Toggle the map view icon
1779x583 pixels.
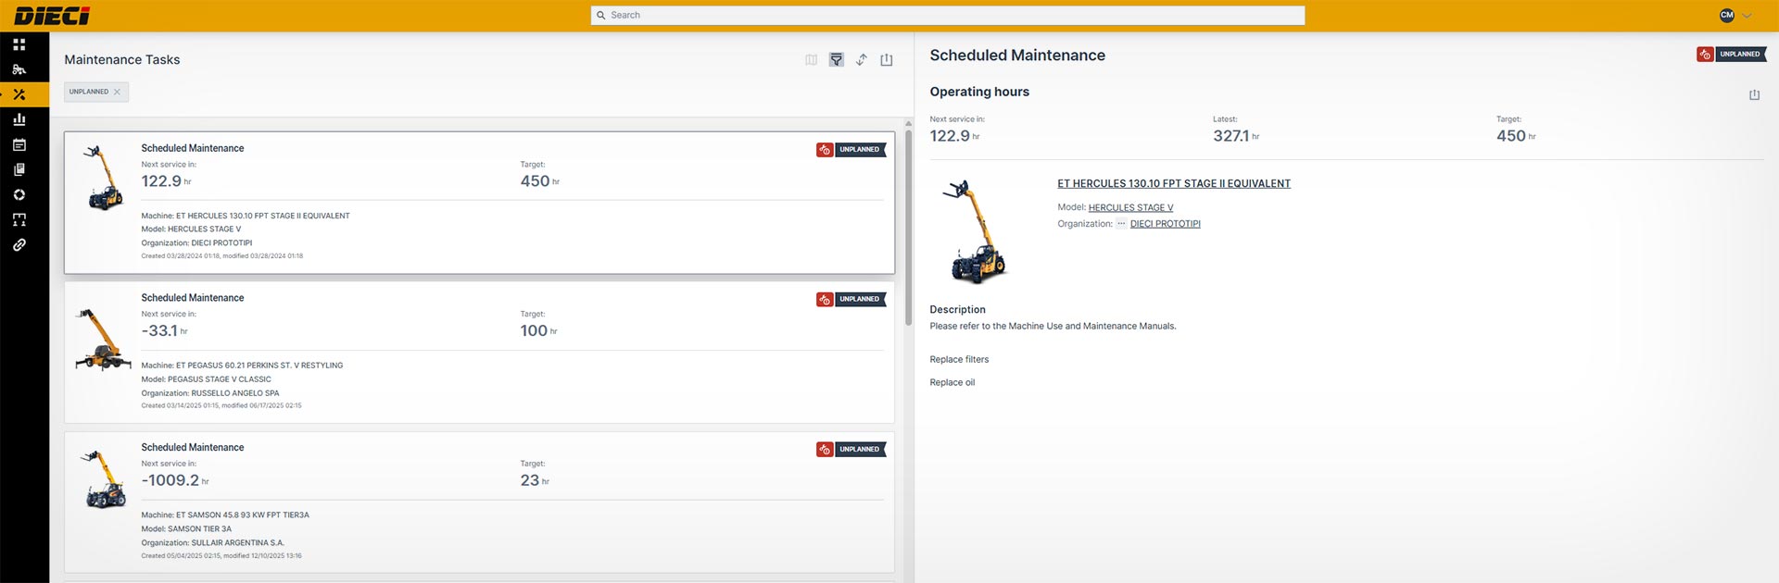[811, 59]
